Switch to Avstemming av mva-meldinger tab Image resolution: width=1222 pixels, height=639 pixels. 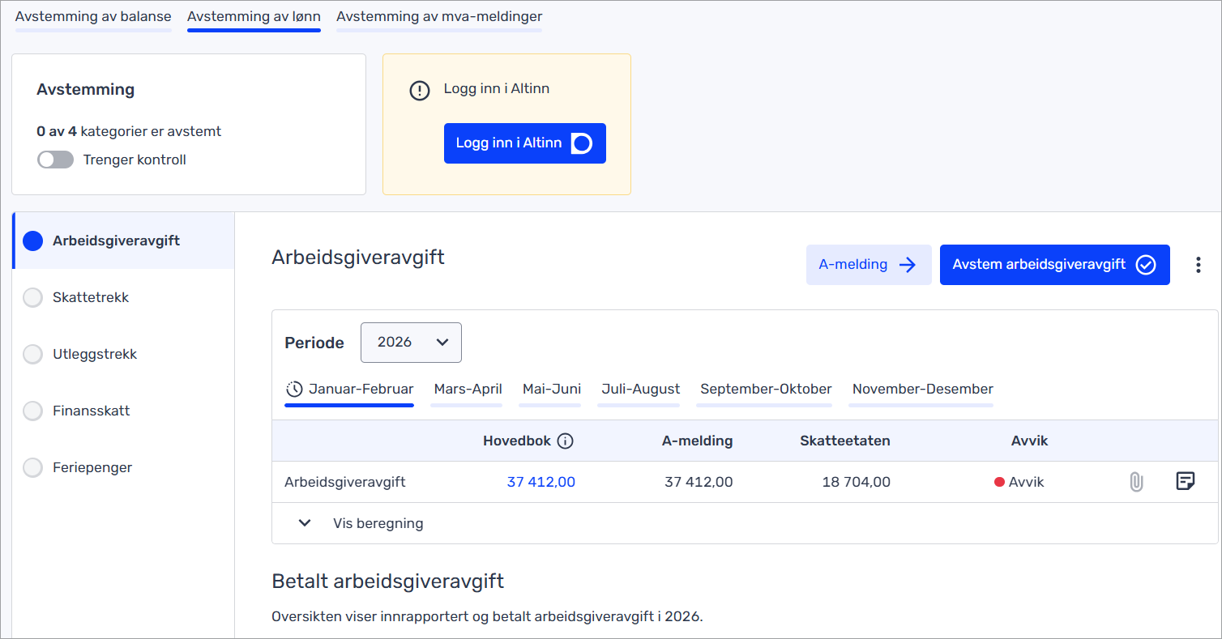[x=439, y=17]
